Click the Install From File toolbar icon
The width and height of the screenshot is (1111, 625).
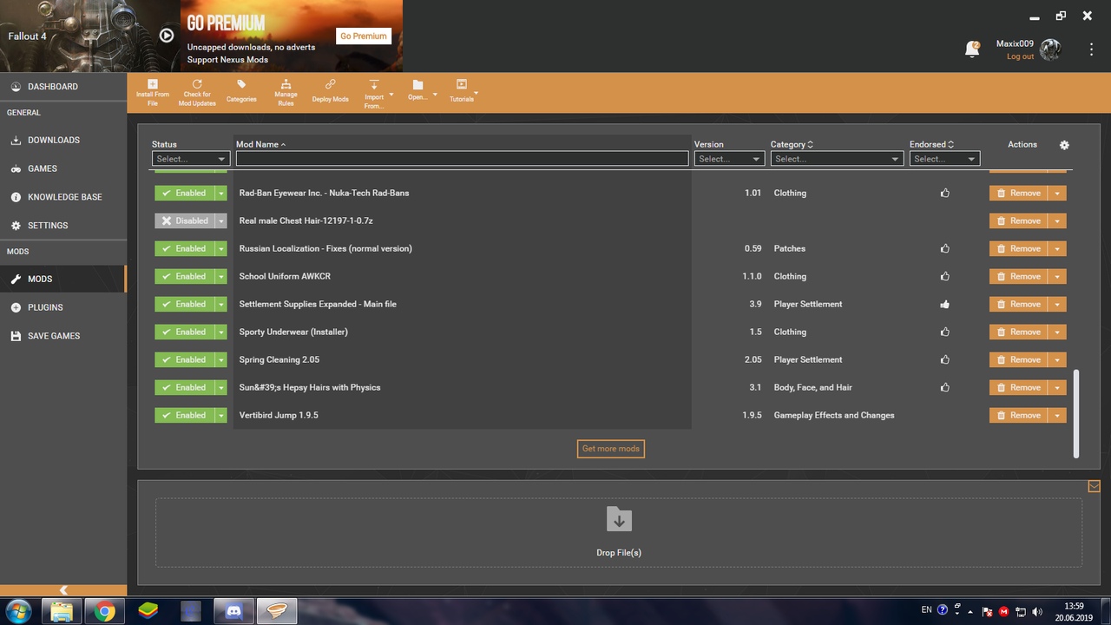coord(153,85)
